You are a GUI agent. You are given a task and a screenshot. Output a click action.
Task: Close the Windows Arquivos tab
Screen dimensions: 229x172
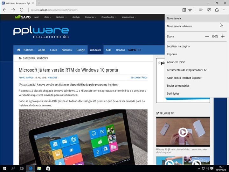(33, 3)
